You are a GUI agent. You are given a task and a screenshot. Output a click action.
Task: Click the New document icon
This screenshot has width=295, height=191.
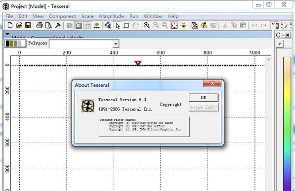tap(10, 25)
